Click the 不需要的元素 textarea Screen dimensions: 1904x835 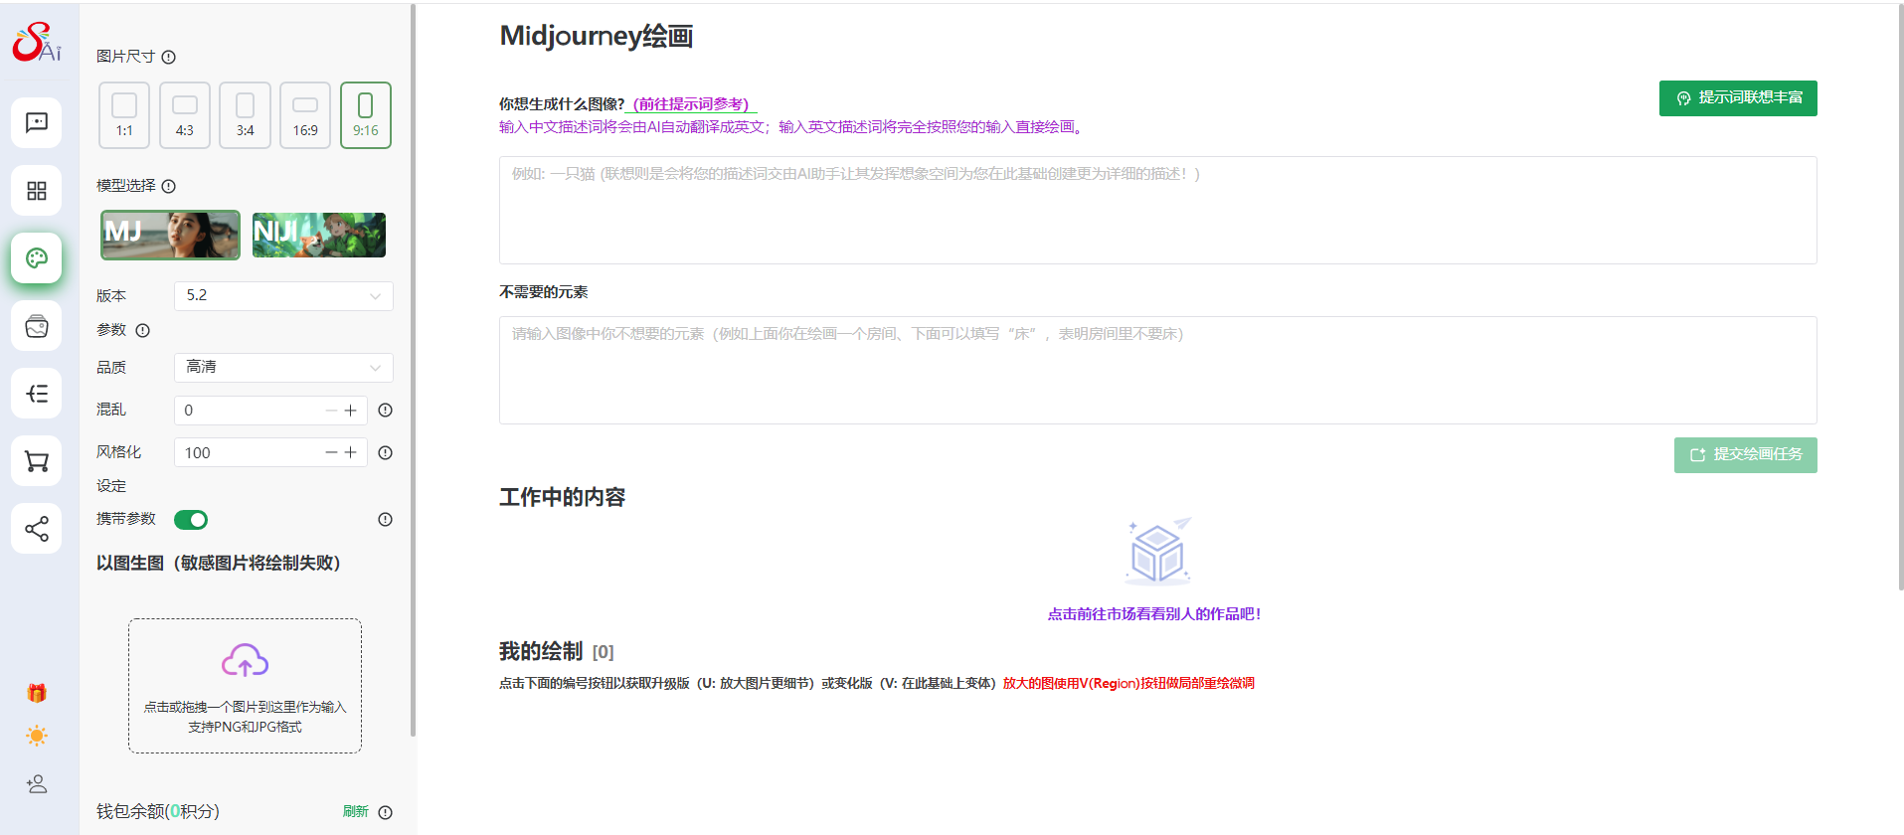pos(1157,370)
